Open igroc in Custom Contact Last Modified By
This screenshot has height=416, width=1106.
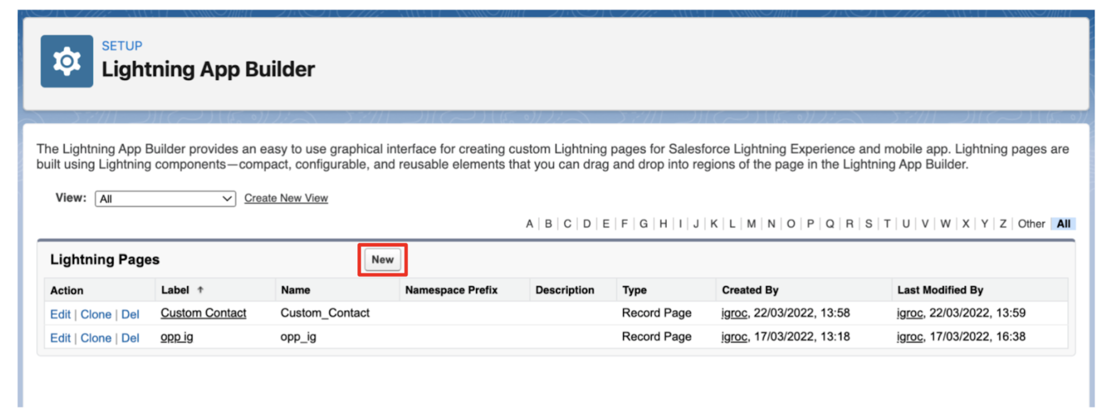pos(910,313)
